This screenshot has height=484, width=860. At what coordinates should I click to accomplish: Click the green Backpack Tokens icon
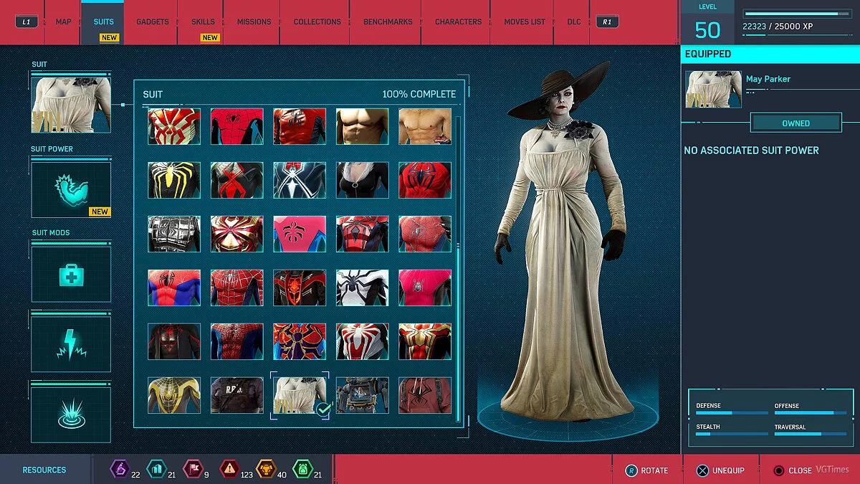tap(302, 470)
